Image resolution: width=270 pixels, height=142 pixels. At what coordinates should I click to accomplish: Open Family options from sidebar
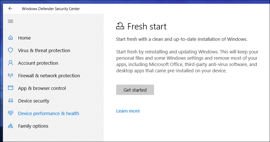(x=33, y=126)
